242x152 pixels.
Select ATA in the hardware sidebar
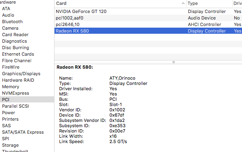6,9
